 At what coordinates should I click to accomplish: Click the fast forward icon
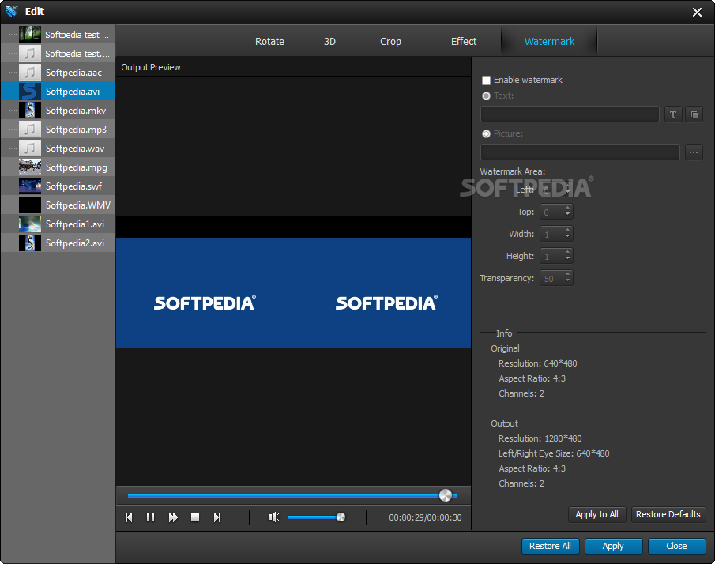pos(173,517)
